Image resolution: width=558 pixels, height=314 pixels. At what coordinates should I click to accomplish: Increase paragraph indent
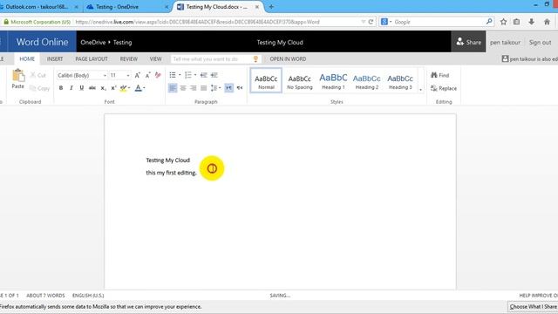click(214, 75)
